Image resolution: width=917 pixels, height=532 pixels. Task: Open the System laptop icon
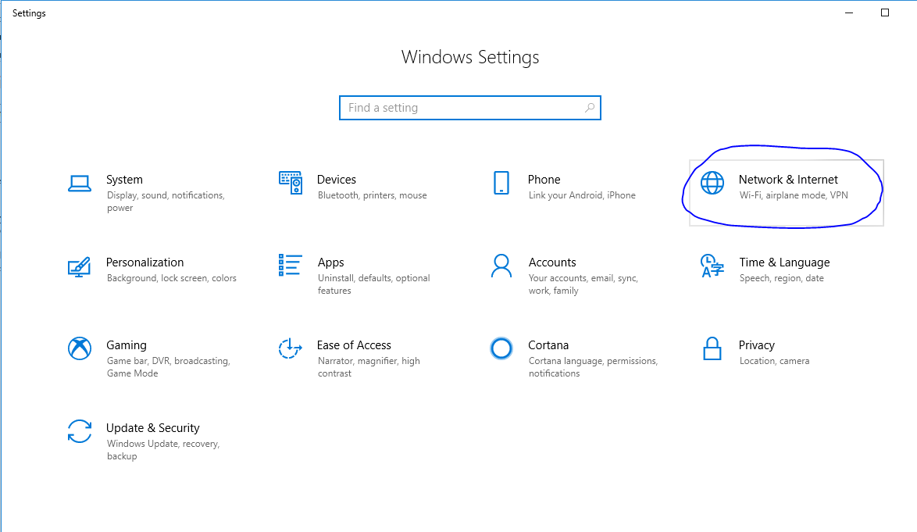(80, 184)
